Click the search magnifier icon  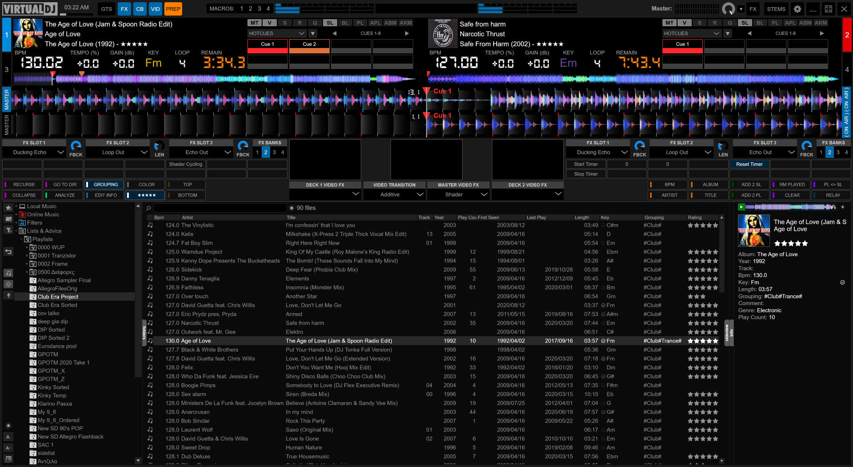149,208
